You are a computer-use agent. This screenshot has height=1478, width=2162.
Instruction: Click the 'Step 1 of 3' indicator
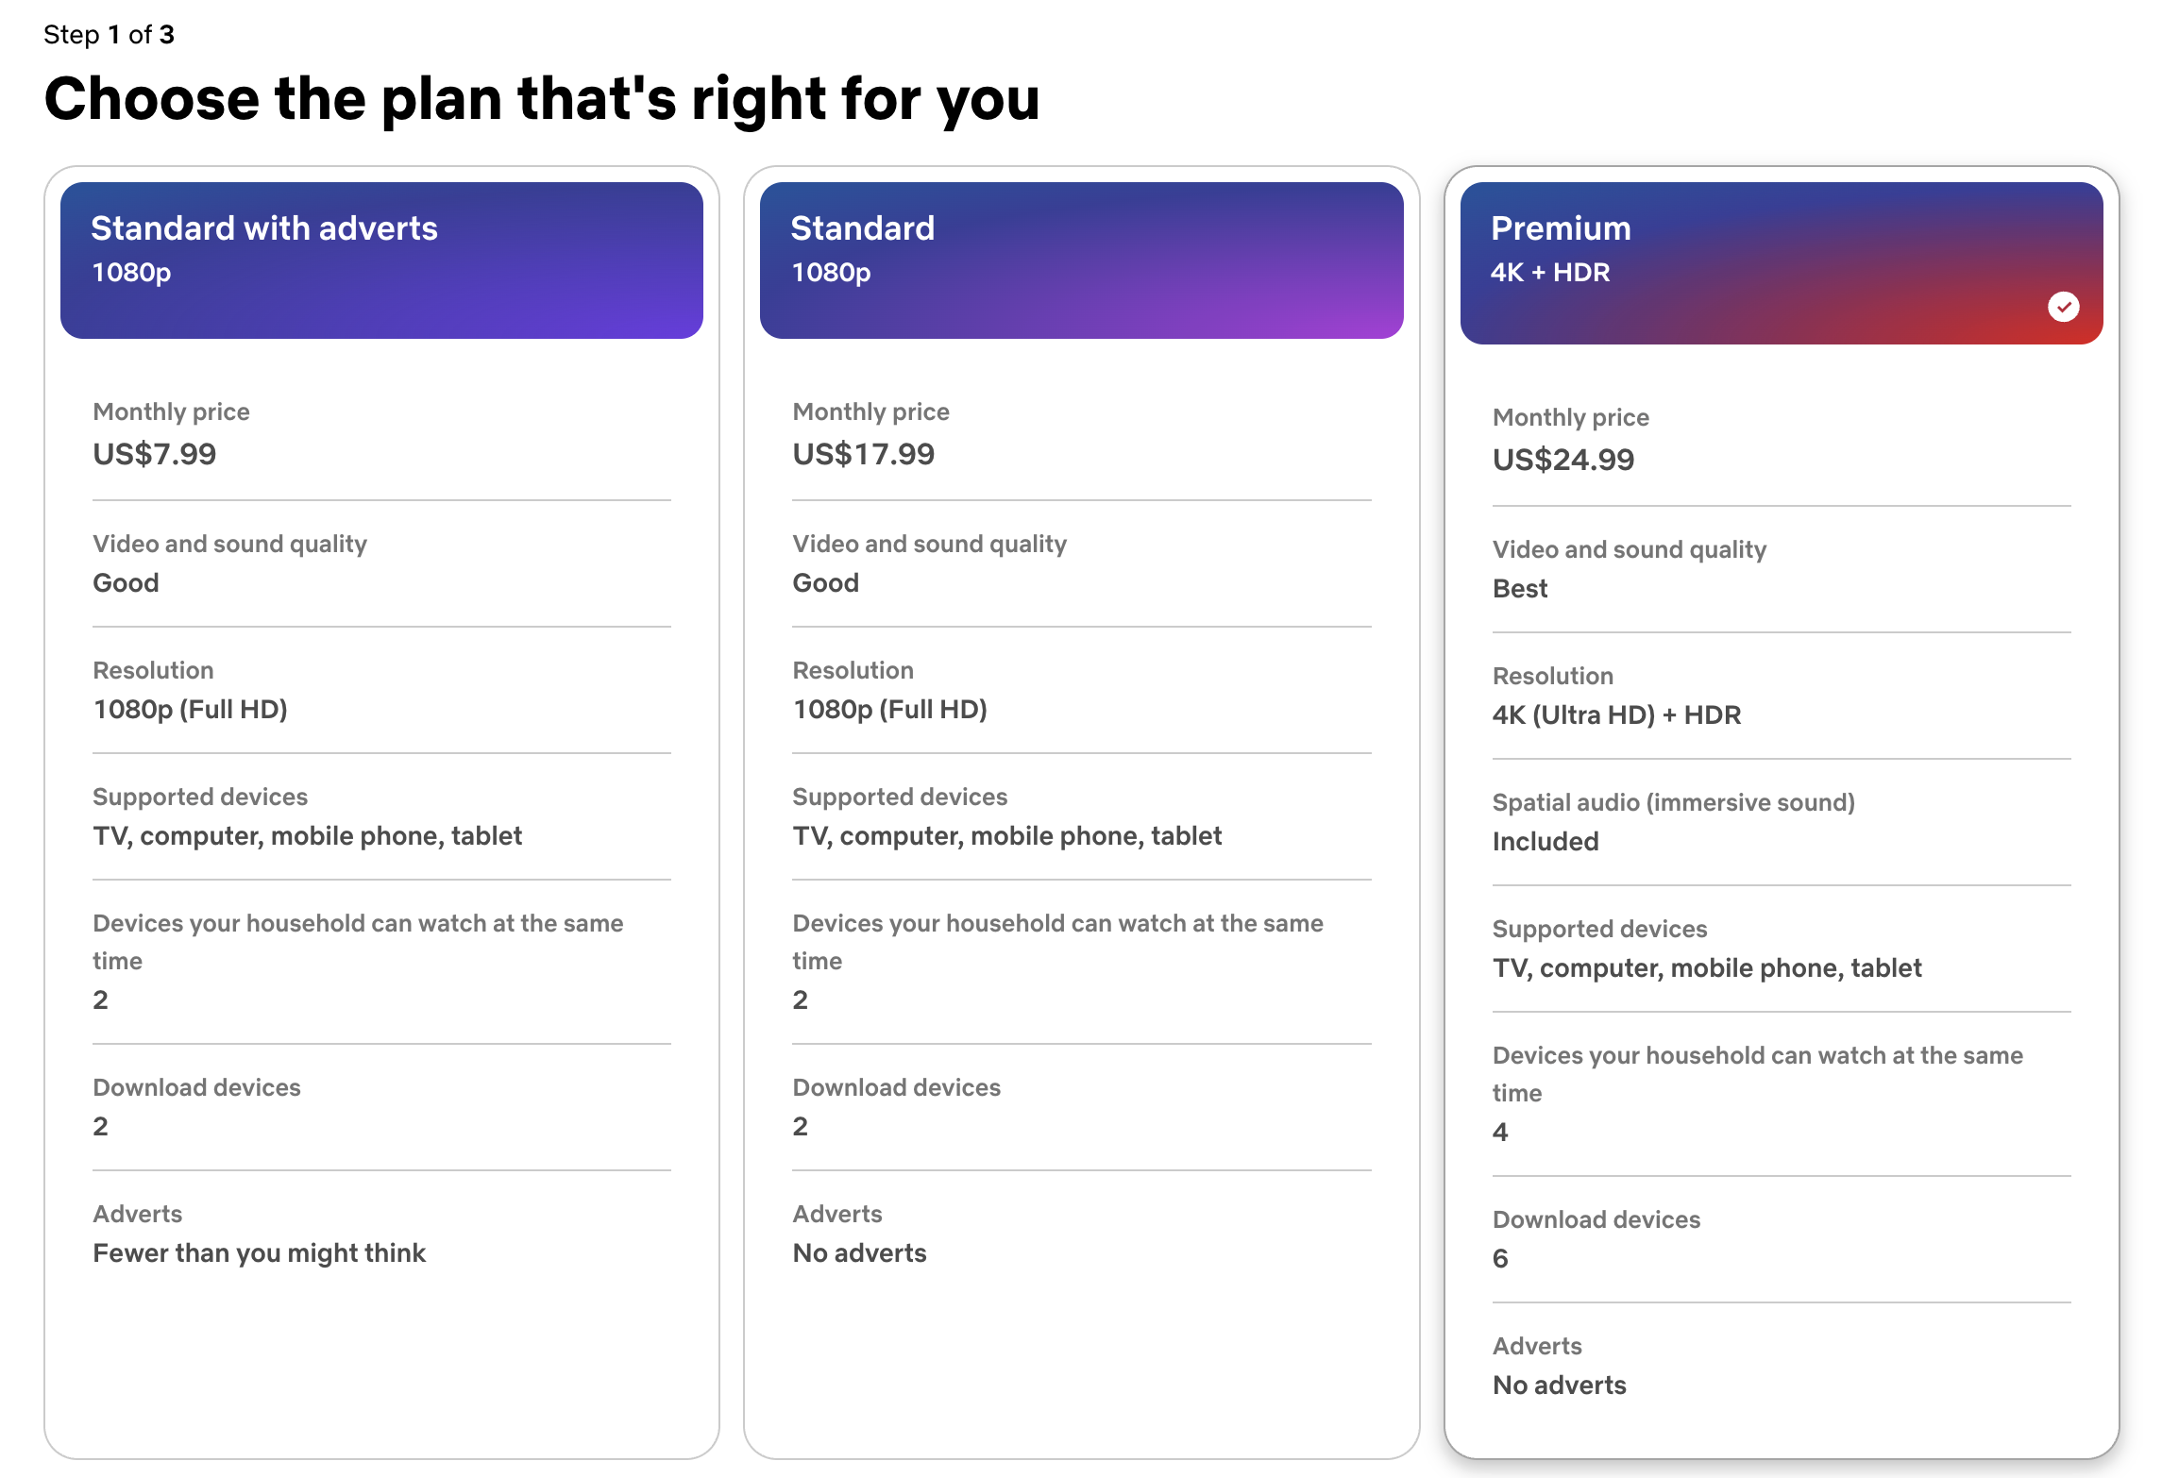click(x=109, y=35)
